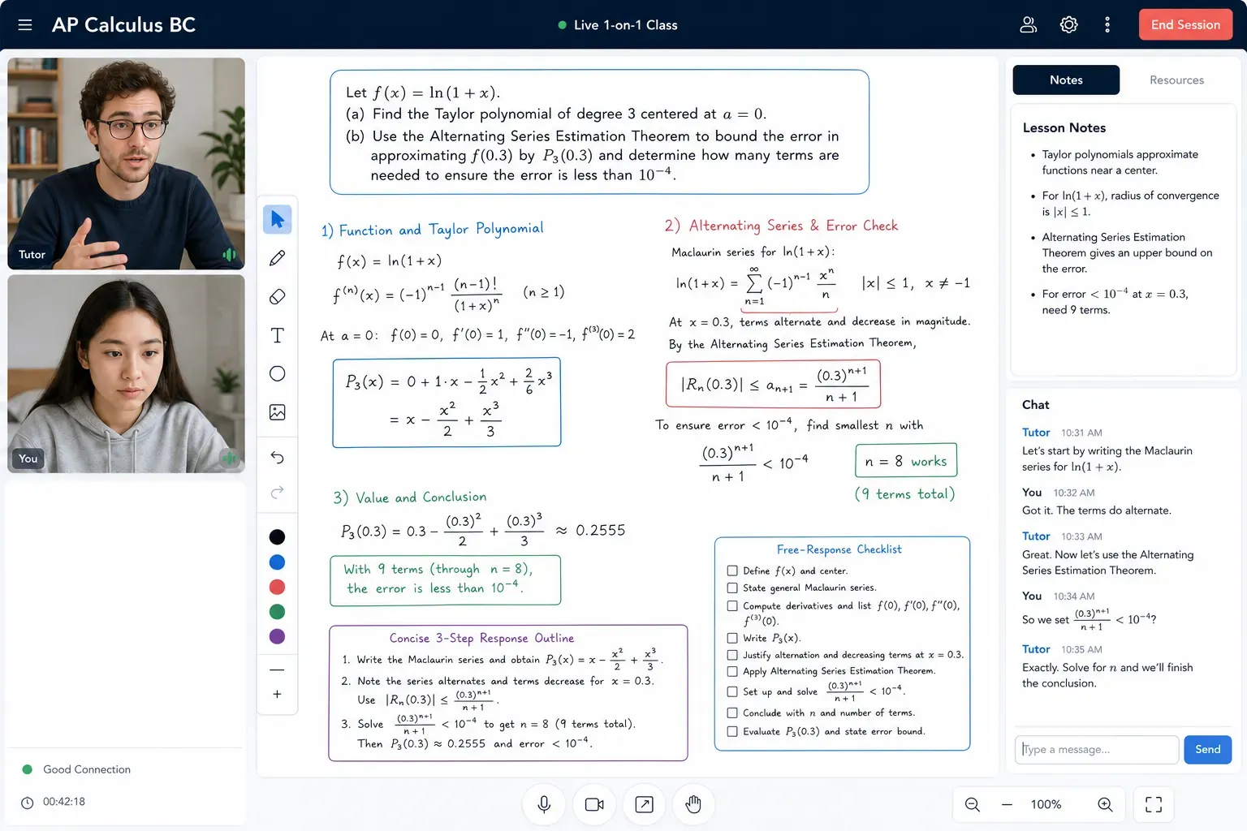Switch to the Resources tab
Screen dimensions: 1247x831
tap(1176, 80)
